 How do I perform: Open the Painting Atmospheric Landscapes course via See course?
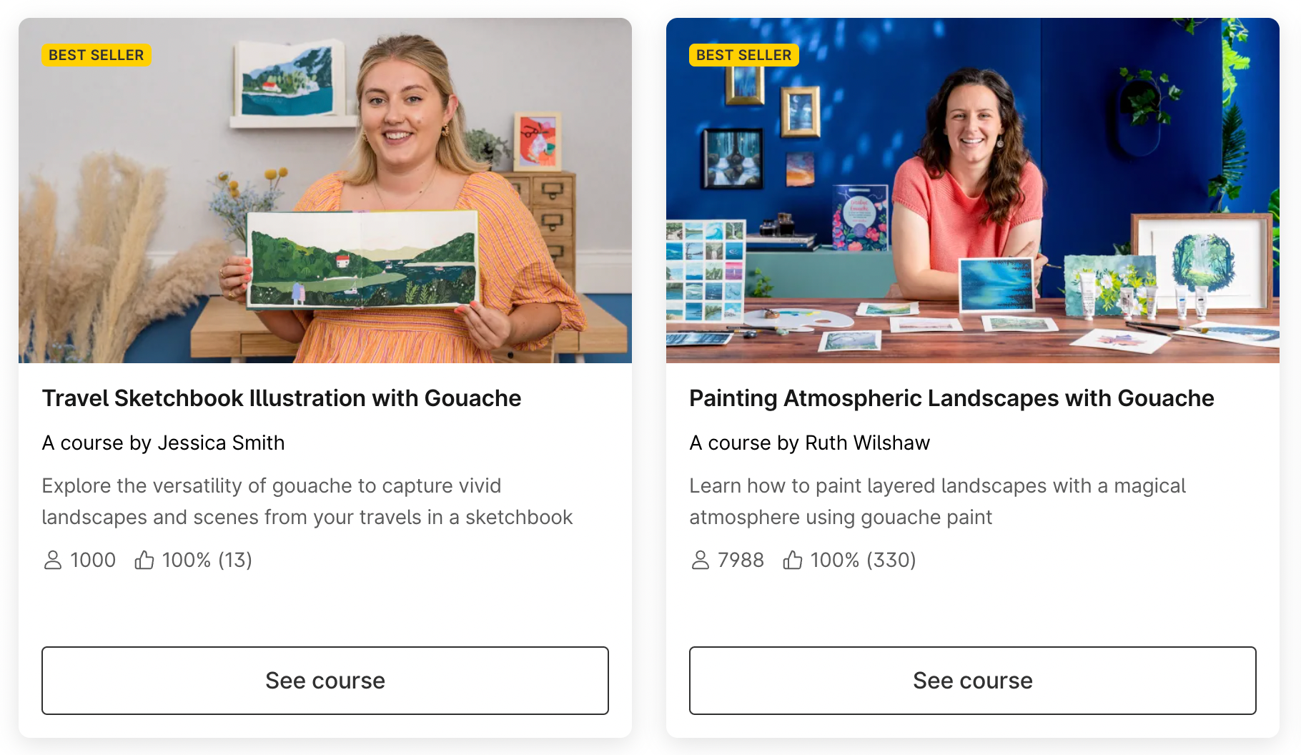pyautogui.click(x=973, y=681)
